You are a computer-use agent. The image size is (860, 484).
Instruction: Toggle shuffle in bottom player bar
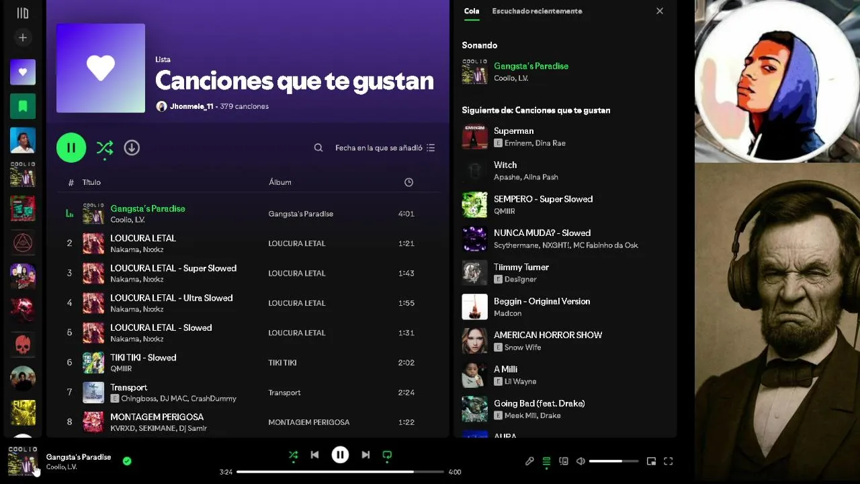click(x=293, y=455)
